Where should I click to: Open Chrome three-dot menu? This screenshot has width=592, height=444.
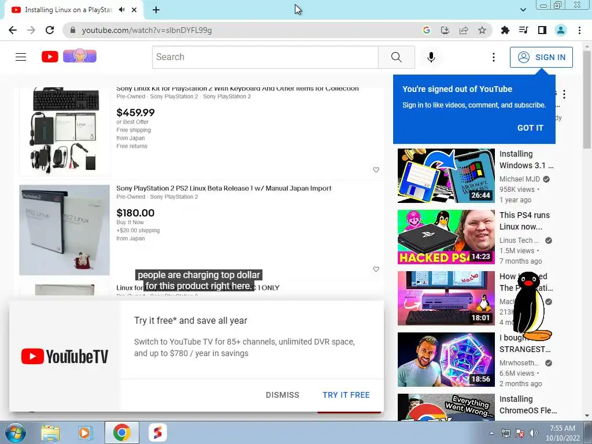(579, 30)
